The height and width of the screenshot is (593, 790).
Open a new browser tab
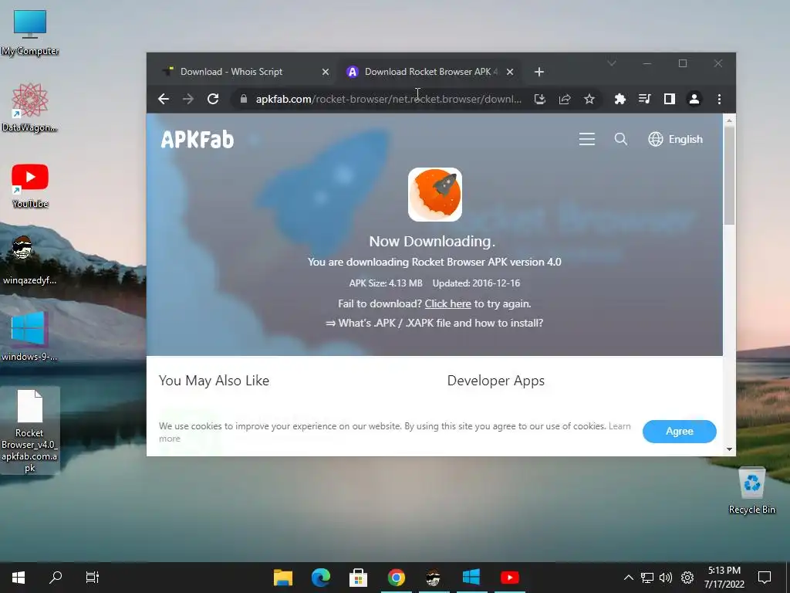(x=539, y=72)
